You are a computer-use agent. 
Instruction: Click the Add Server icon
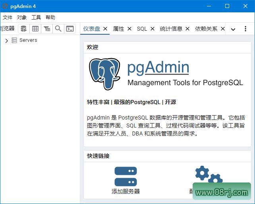[126, 177]
